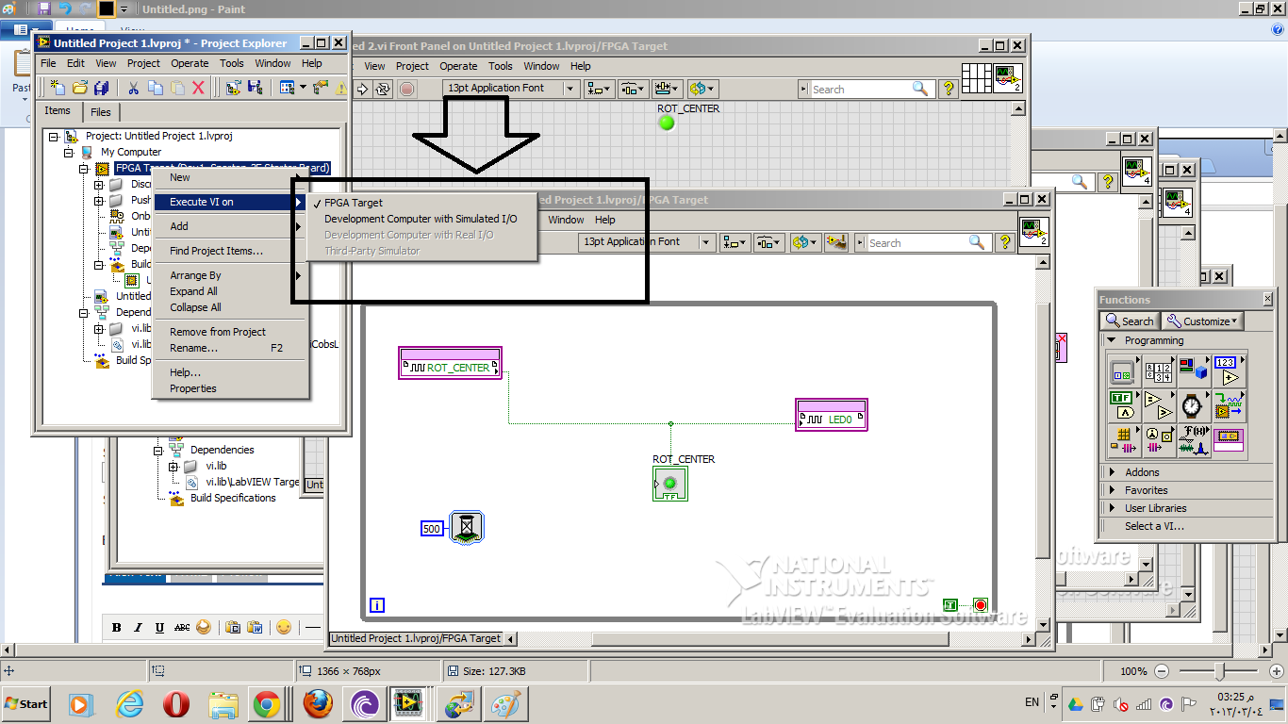Click the VI icon pane on block diagram window

click(x=1034, y=231)
